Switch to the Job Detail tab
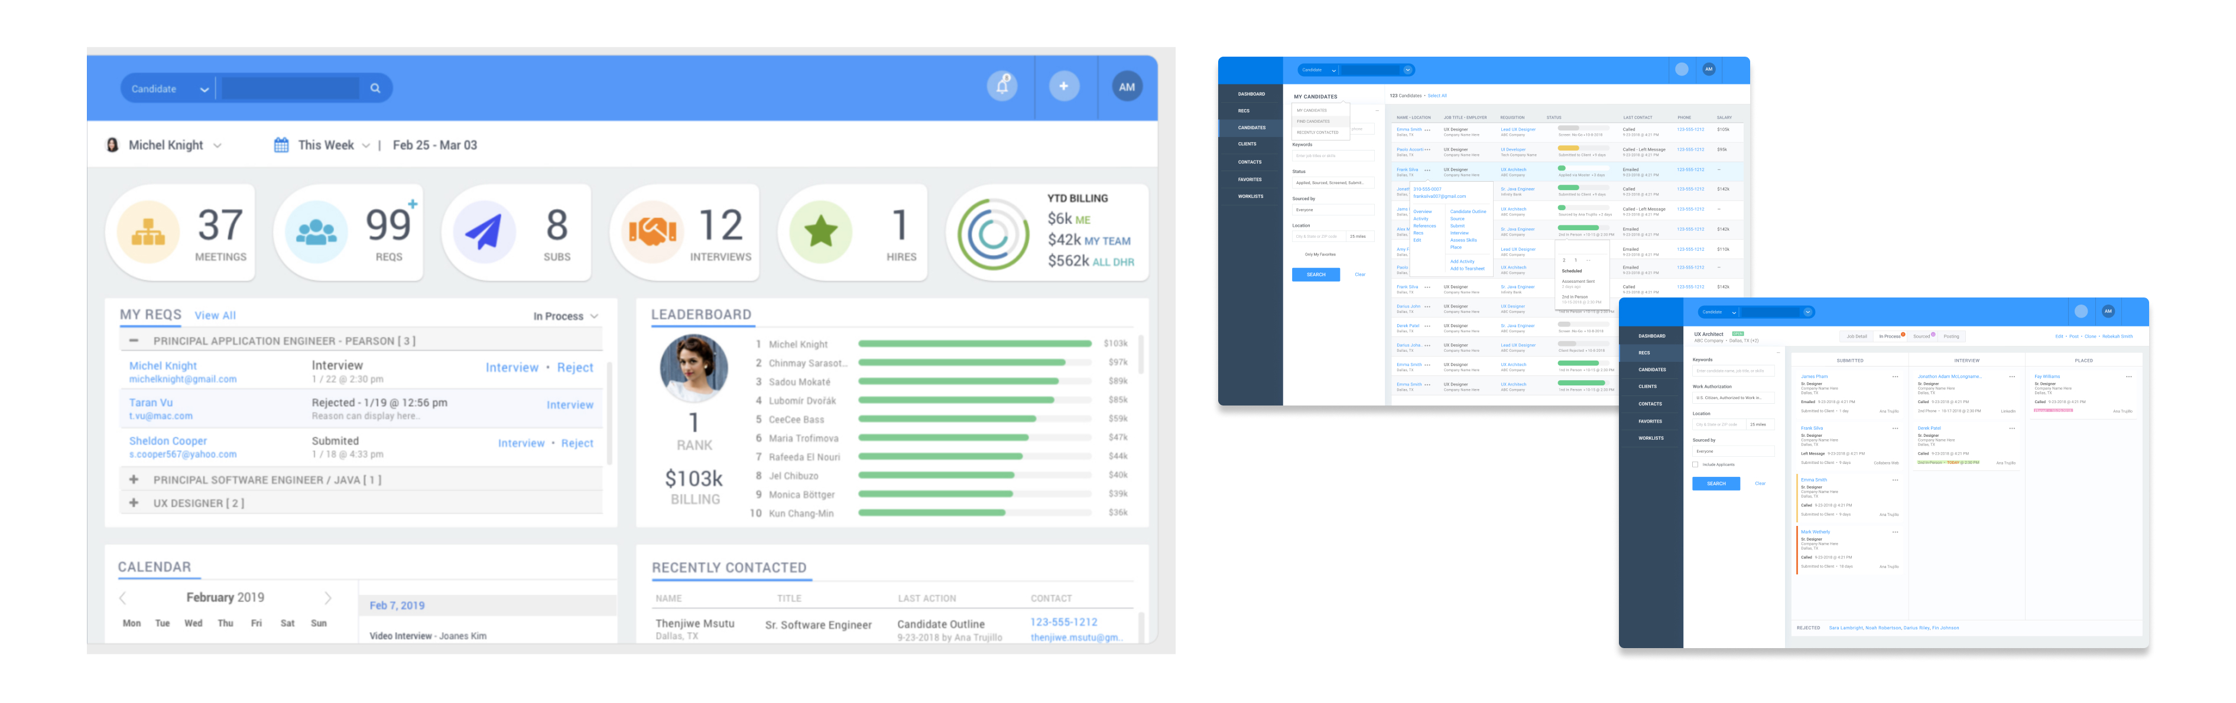 [1856, 336]
